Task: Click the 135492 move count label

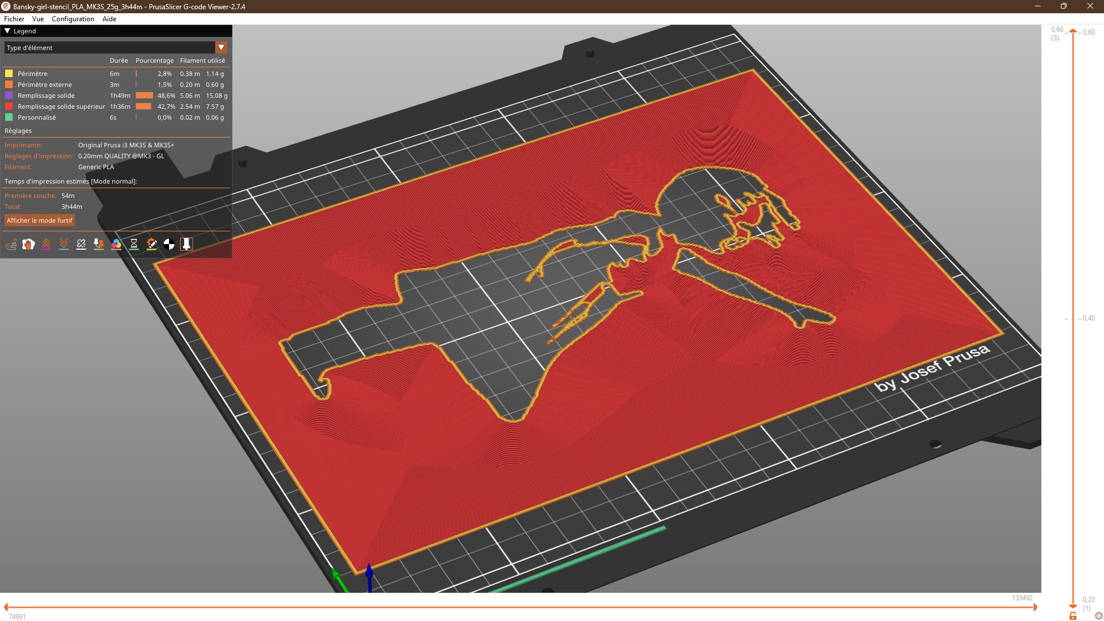Action: 1022,598
